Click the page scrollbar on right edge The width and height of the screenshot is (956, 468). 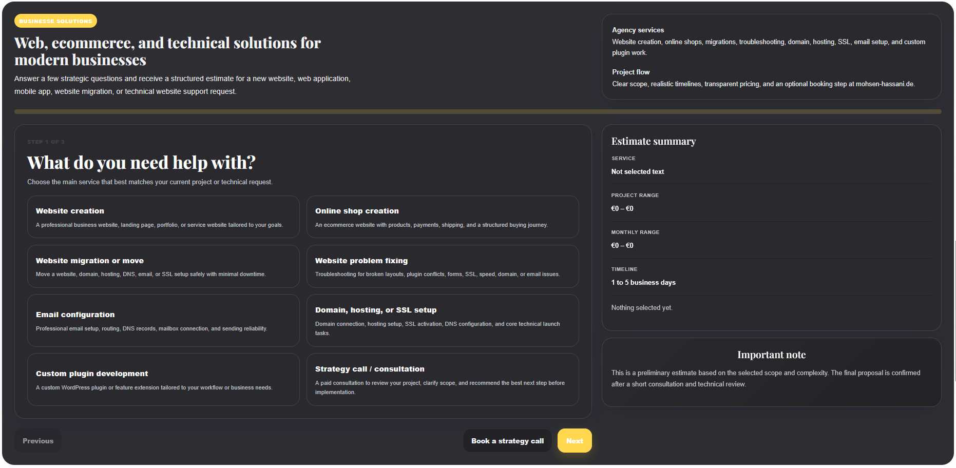point(954,310)
